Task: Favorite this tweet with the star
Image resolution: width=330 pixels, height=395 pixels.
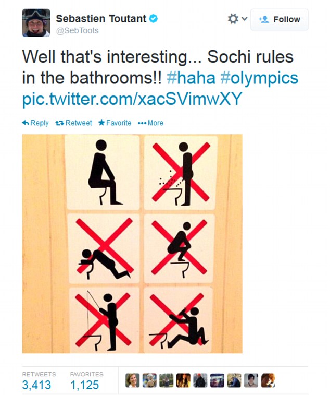Action: 115,123
